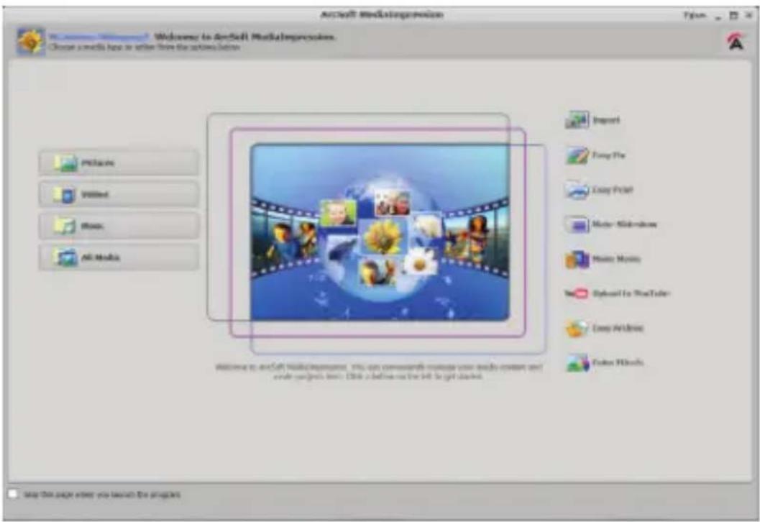Click the green-and-purple landscape tool icon
This screenshot has height=522, width=760.
click(577, 363)
